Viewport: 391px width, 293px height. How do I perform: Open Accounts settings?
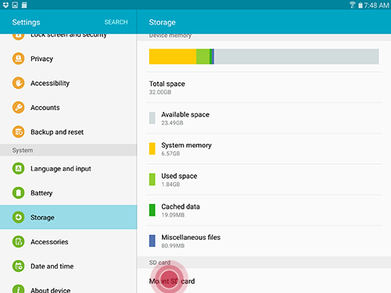click(x=68, y=108)
